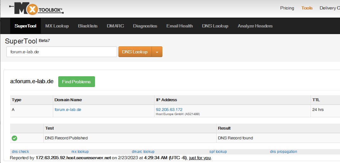Follow the dmarc lookup link

(x=143, y=152)
